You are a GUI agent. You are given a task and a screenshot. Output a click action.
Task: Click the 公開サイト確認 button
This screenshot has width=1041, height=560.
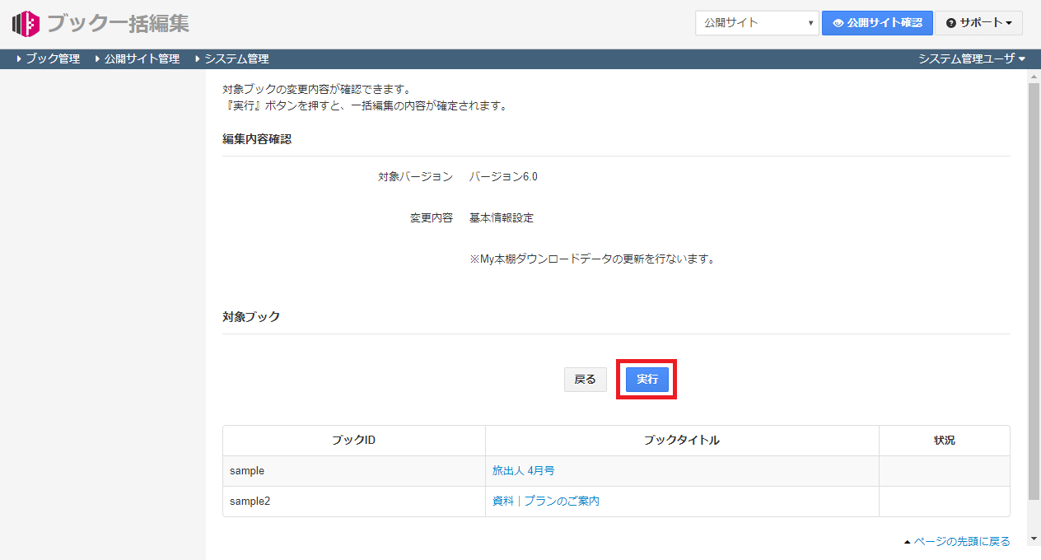point(877,23)
